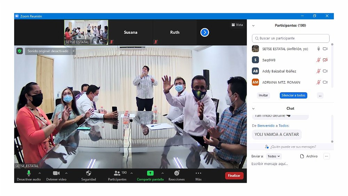Toggle Detener video camera
Screen dimensions: 348x196
(56, 173)
